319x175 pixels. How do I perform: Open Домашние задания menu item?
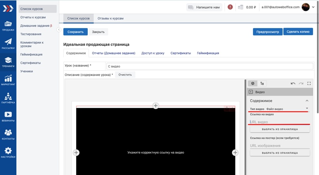pyautogui.click(x=36, y=26)
